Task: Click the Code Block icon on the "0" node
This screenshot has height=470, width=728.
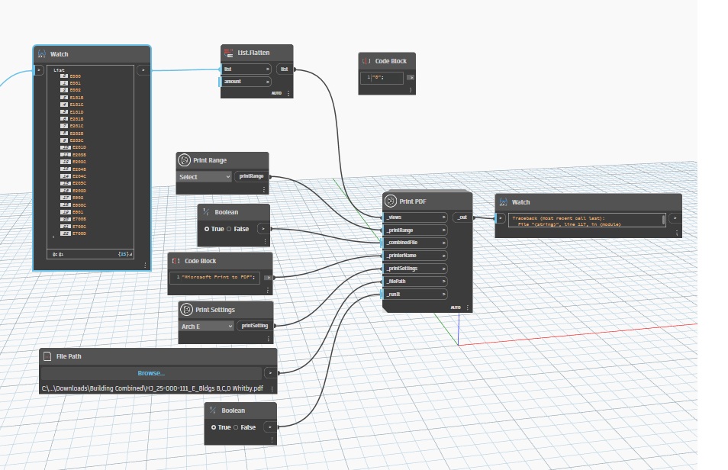Action: 366,61
